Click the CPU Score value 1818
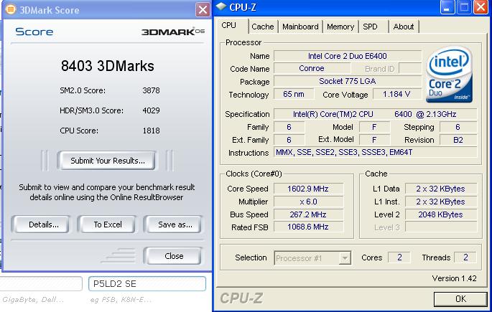This screenshot has height=312, width=492. 151,131
